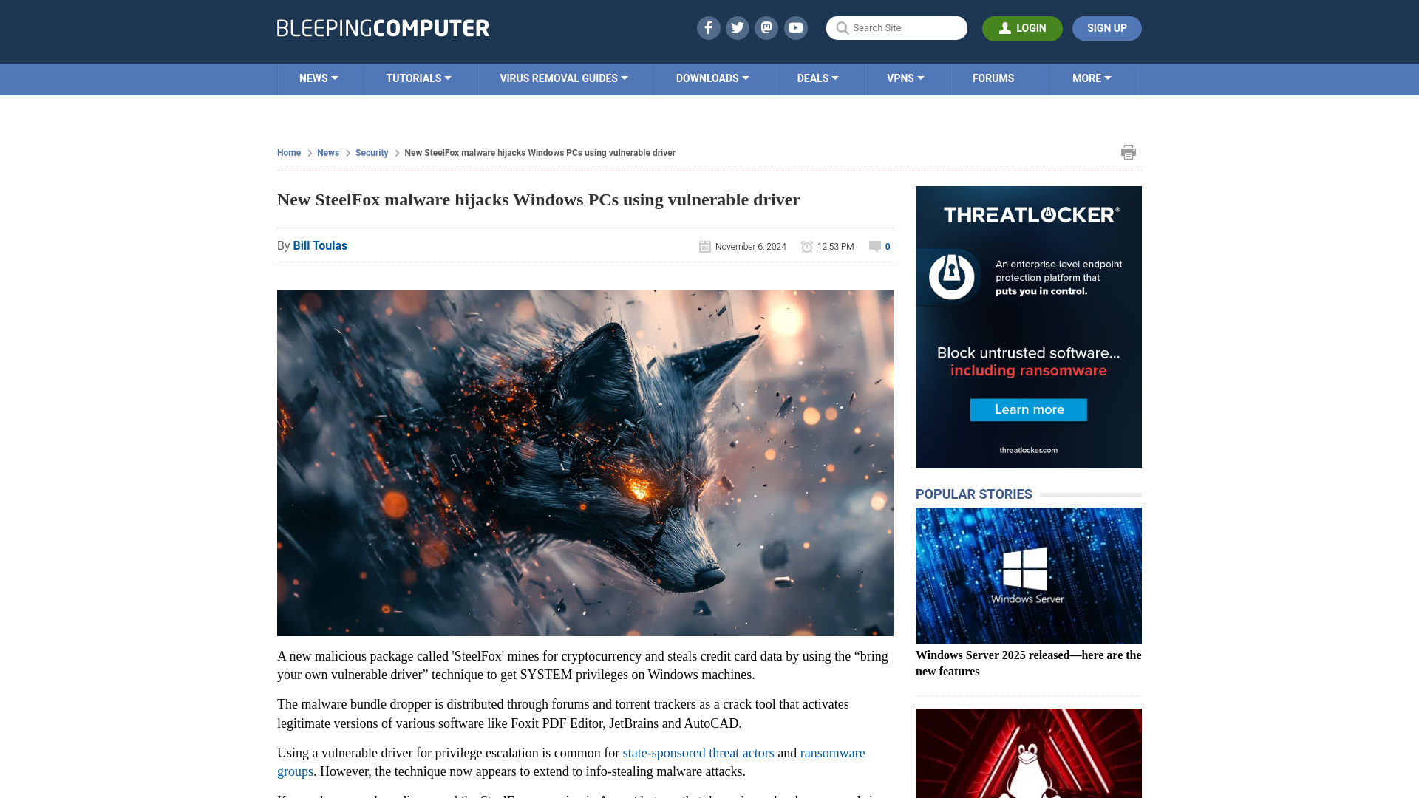
Task: Open the Twitter social icon link
Action: tap(737, 27)
